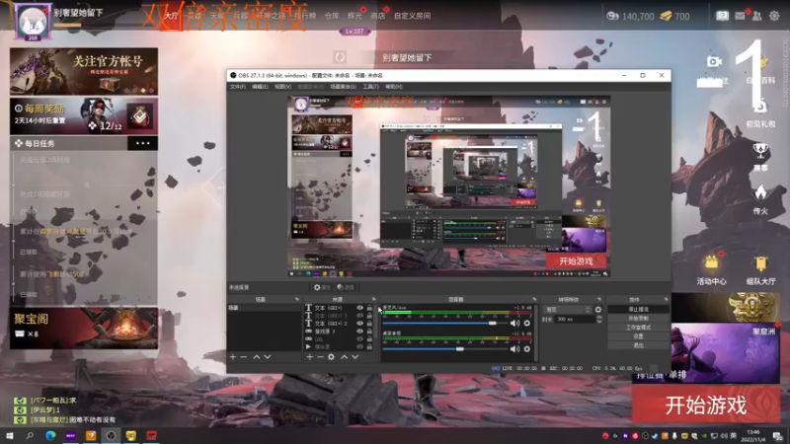Click 工作室模式 studio mode in OBS controls
The height and width of the screenshot is (444, 790).
[638, 328]
